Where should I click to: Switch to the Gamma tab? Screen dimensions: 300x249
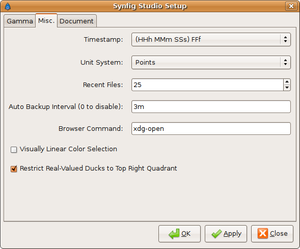pos(20,21)
